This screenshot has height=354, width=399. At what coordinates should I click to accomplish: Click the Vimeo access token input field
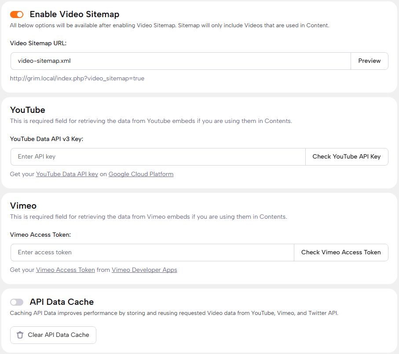pyautogui.click(x=152, y=253)
